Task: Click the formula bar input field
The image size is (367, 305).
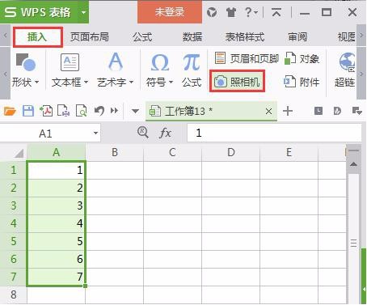Action: pos(274,133)
